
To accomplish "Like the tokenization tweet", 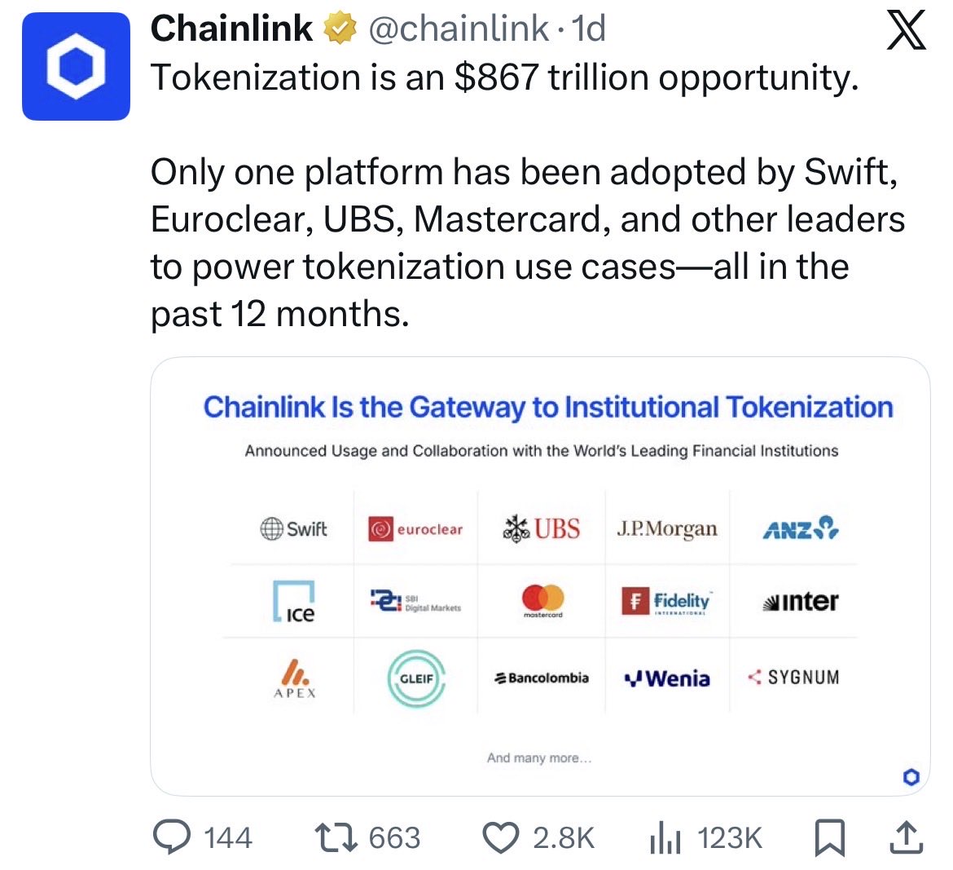I will pos(501,837).
